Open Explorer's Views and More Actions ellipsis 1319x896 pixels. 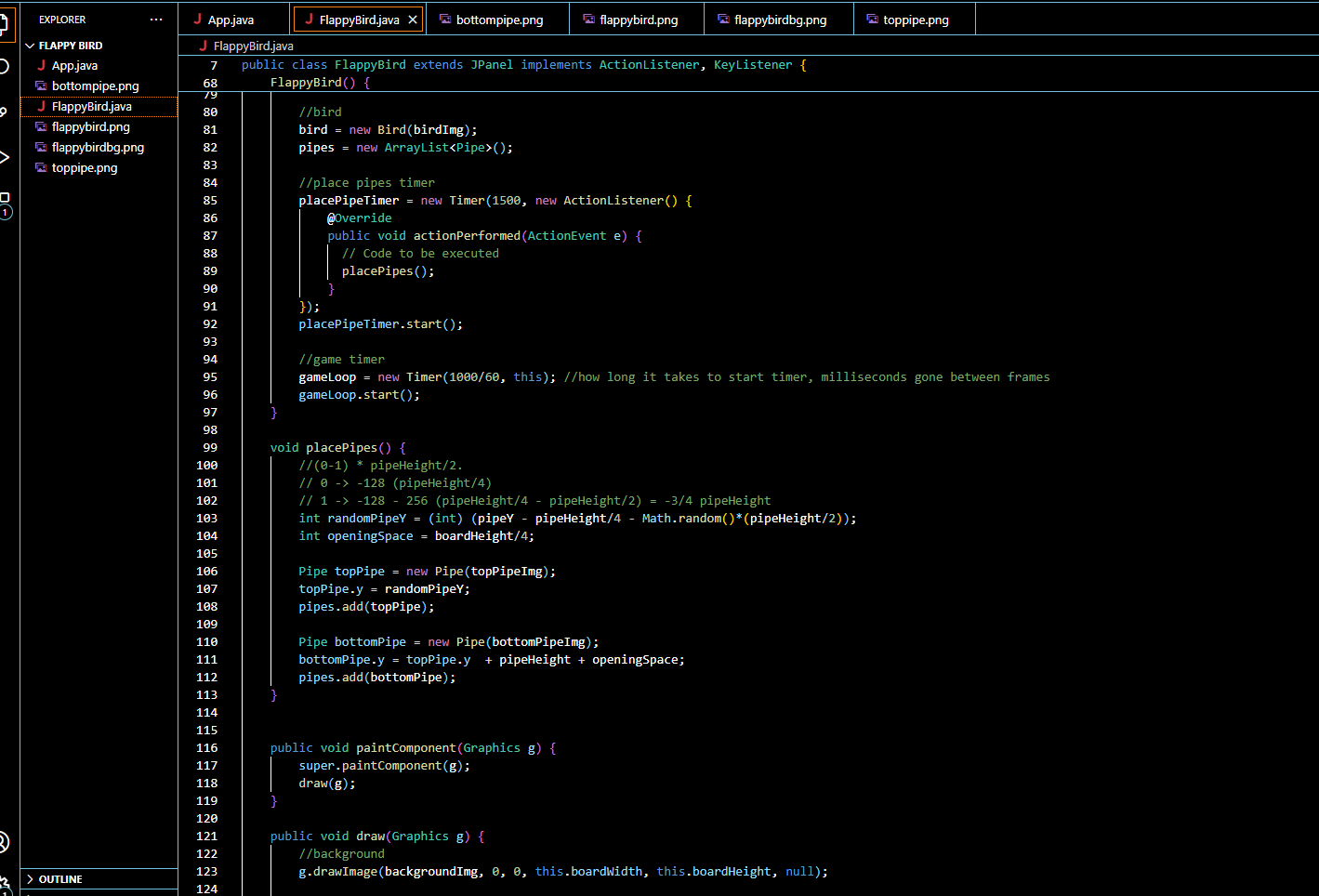pos(155,20)
